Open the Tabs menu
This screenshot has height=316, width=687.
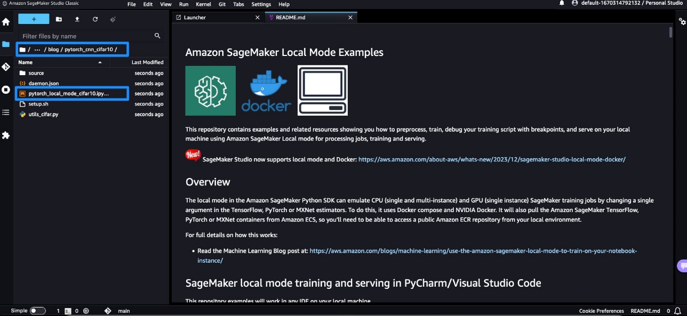[x=239, y=4]
